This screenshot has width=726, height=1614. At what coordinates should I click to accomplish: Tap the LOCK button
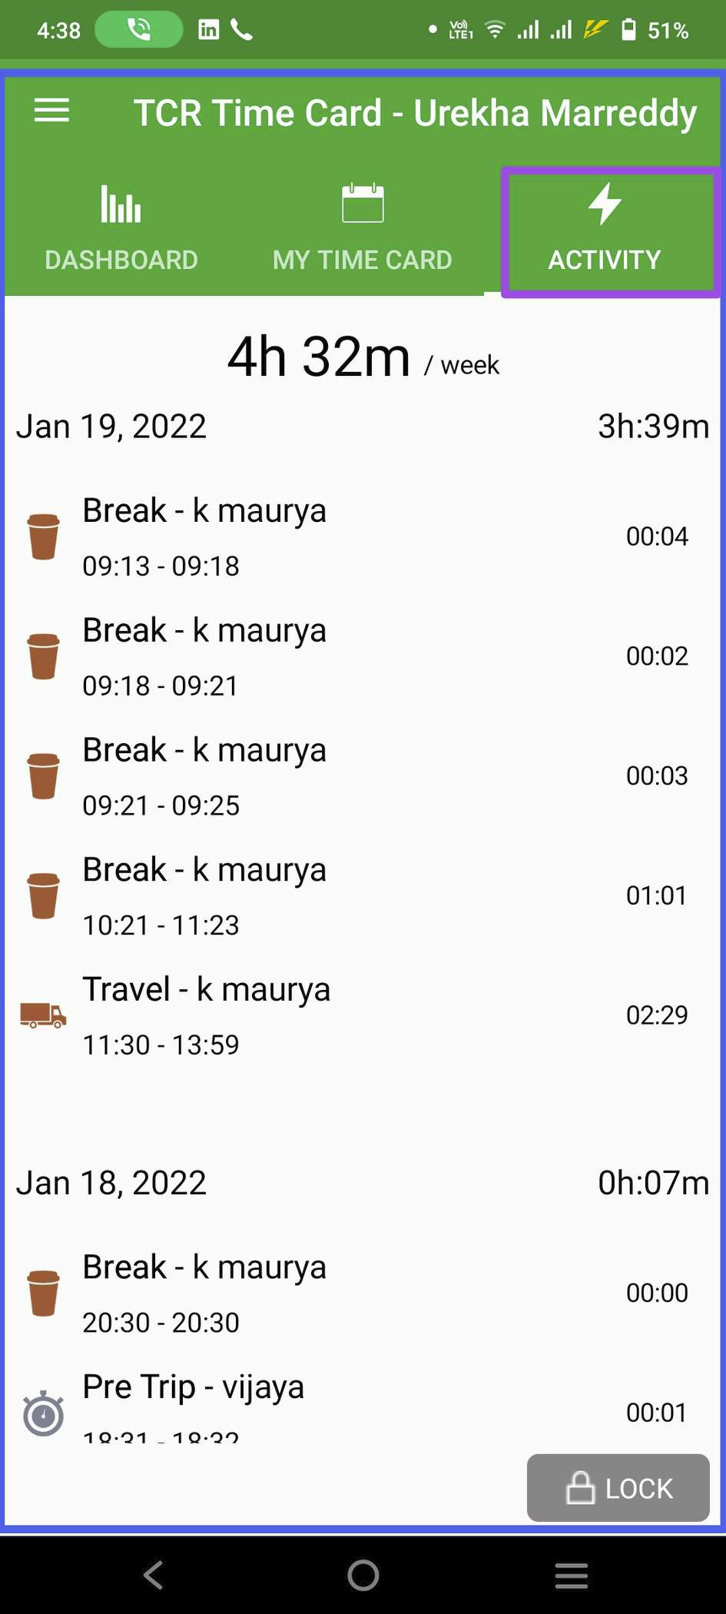[618, 1487]
